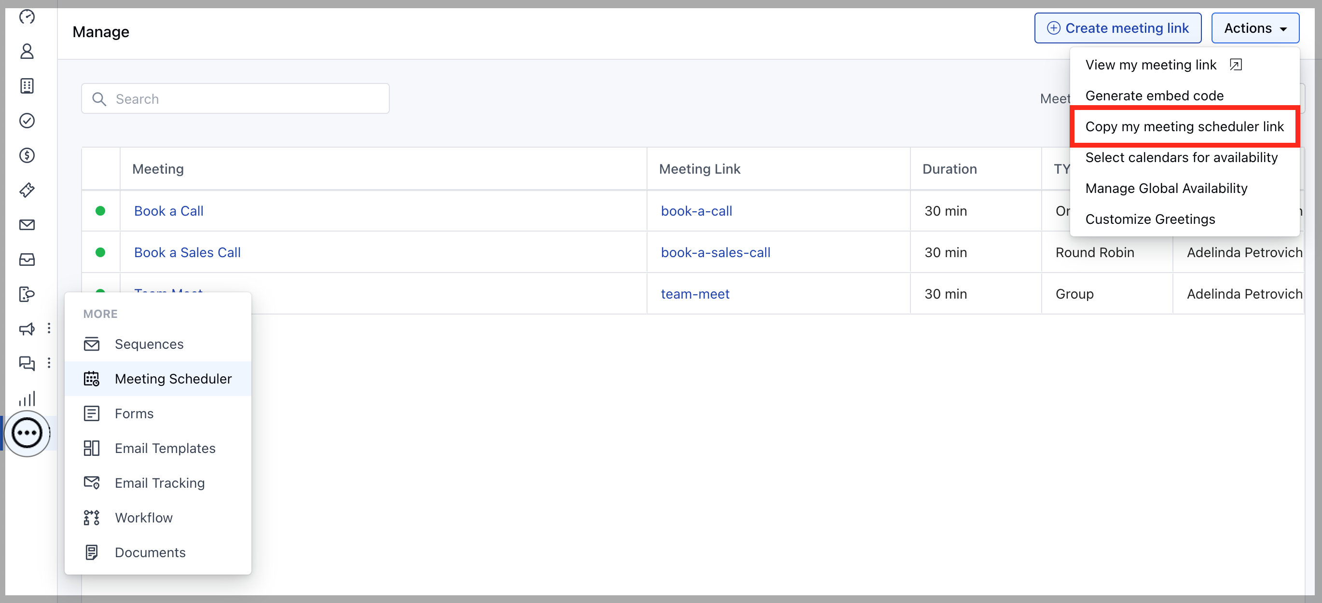Open the envelope email icon in the sidebar
Image resolution: width=1322 pixels, height=603 pixels.
point(27,225)
